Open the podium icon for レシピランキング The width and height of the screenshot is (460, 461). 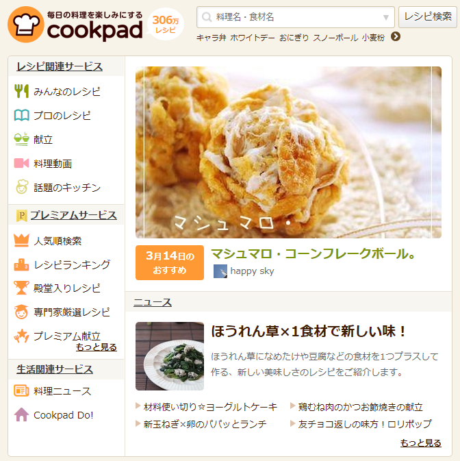pos(21,264)
